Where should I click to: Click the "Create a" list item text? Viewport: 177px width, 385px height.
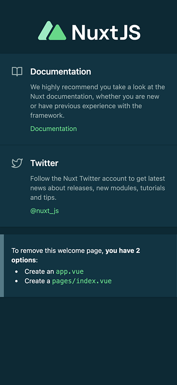(37, 281)
